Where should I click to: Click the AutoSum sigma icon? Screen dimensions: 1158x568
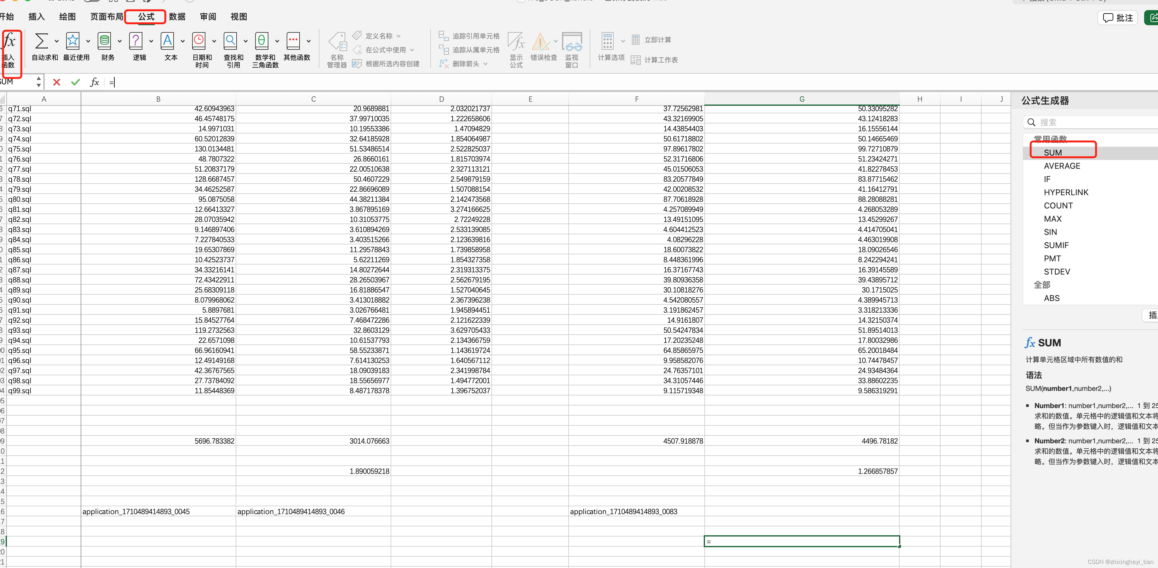(x=41, y=41)
